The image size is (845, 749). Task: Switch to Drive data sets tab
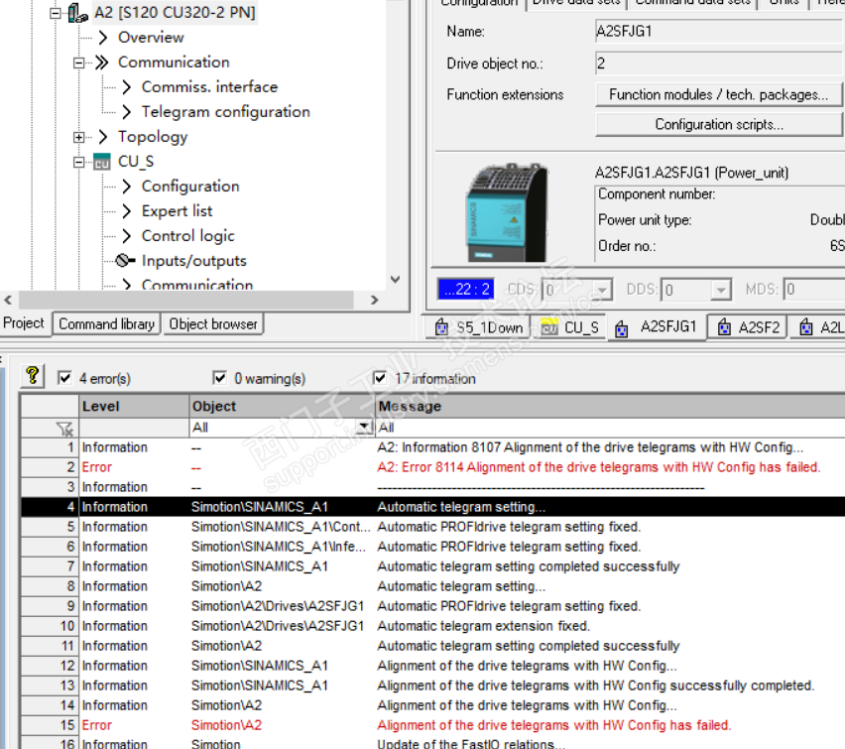[x=576, y=2]
